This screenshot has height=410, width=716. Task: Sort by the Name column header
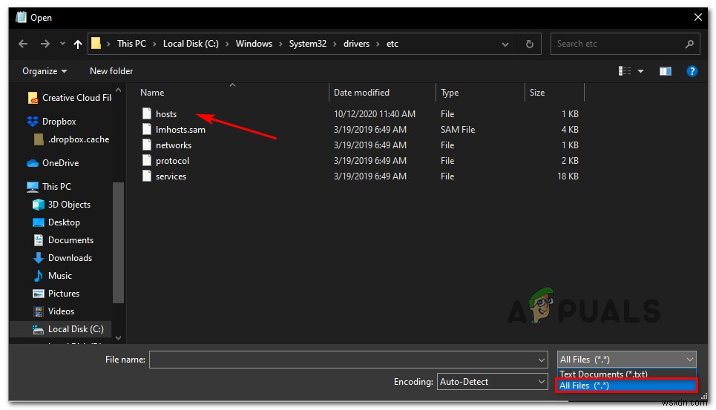pyautogui.click(x=152, y=93)
